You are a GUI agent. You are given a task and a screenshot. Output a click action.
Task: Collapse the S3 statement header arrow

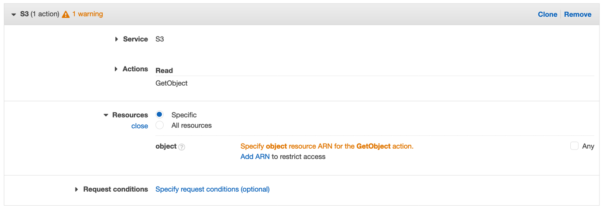[x=14, y=14]
